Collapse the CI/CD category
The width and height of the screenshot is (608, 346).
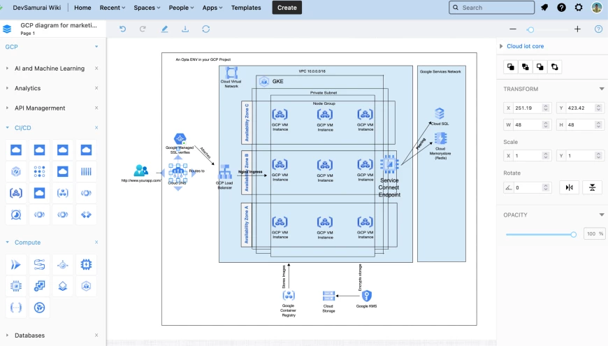pos(8,128)
